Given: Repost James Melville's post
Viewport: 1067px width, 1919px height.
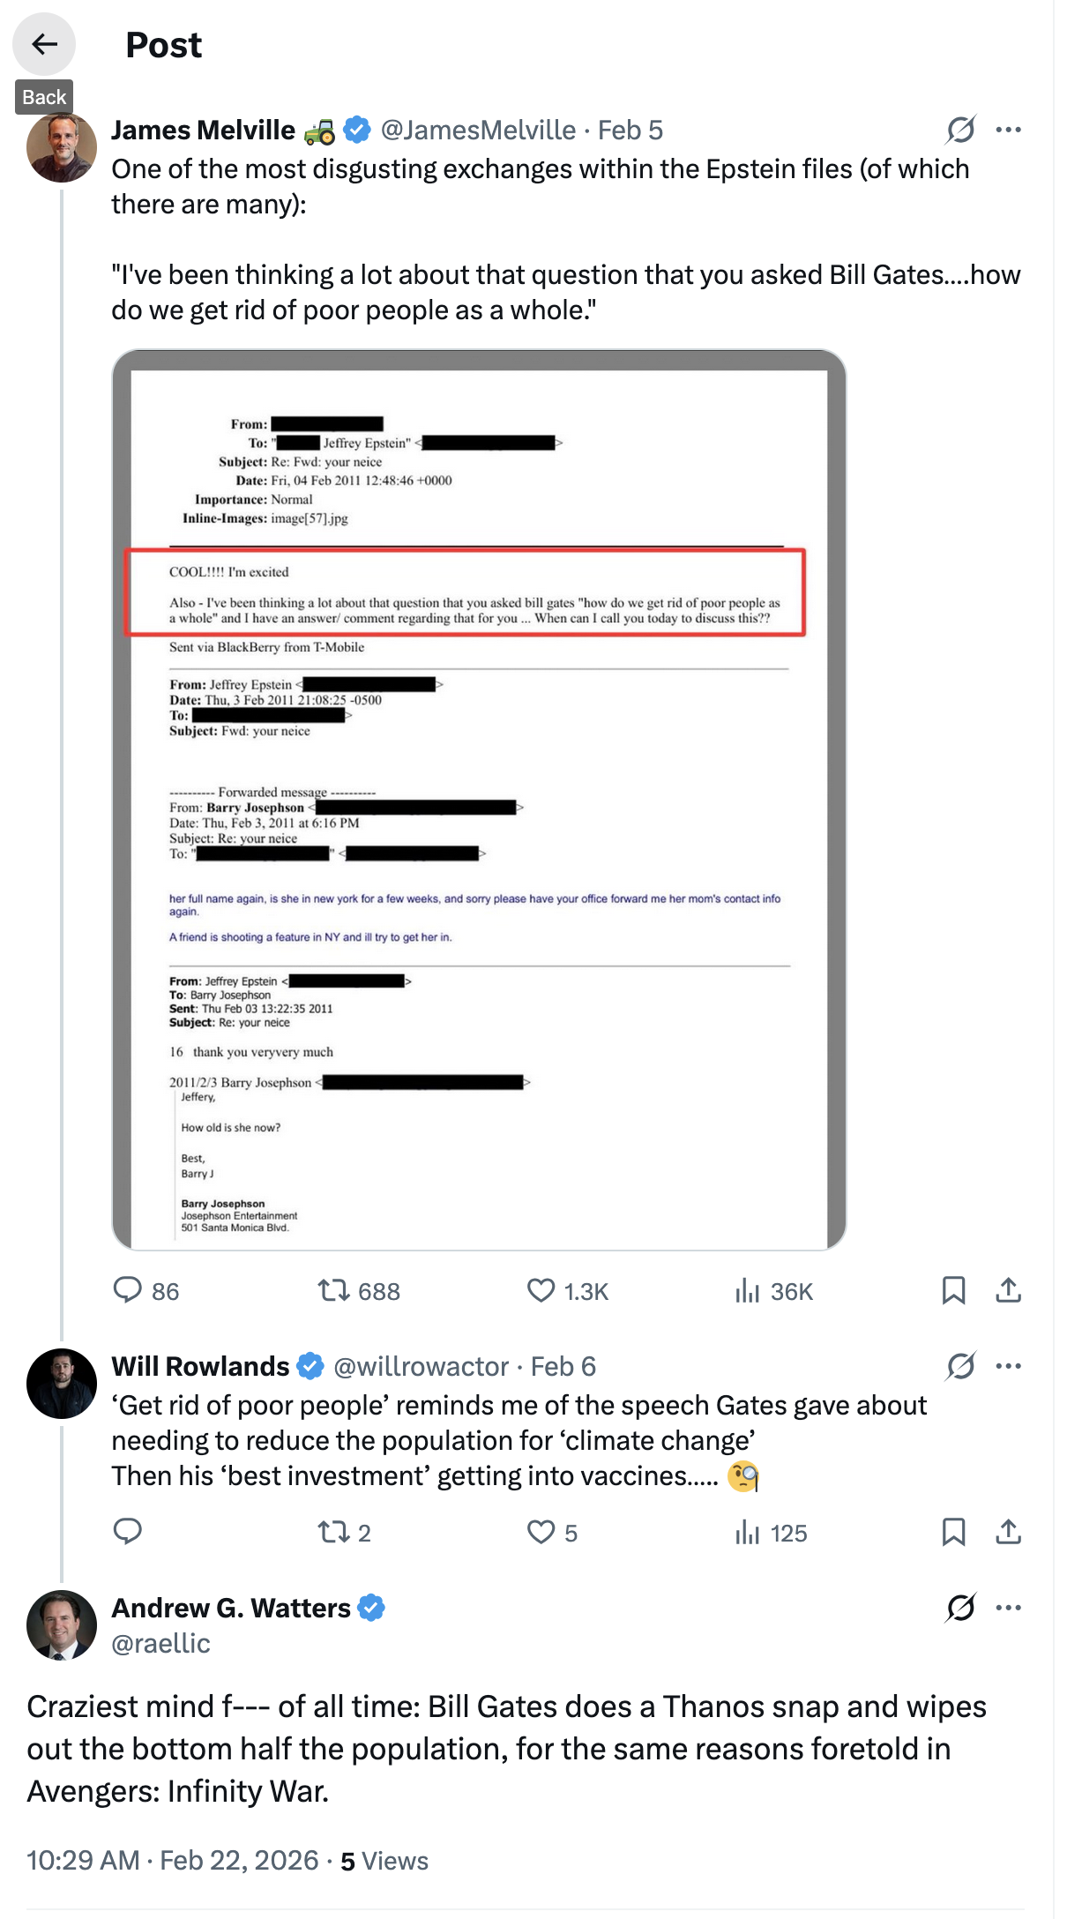Looking at the screenshot, I should click(x=334, y=1291).
